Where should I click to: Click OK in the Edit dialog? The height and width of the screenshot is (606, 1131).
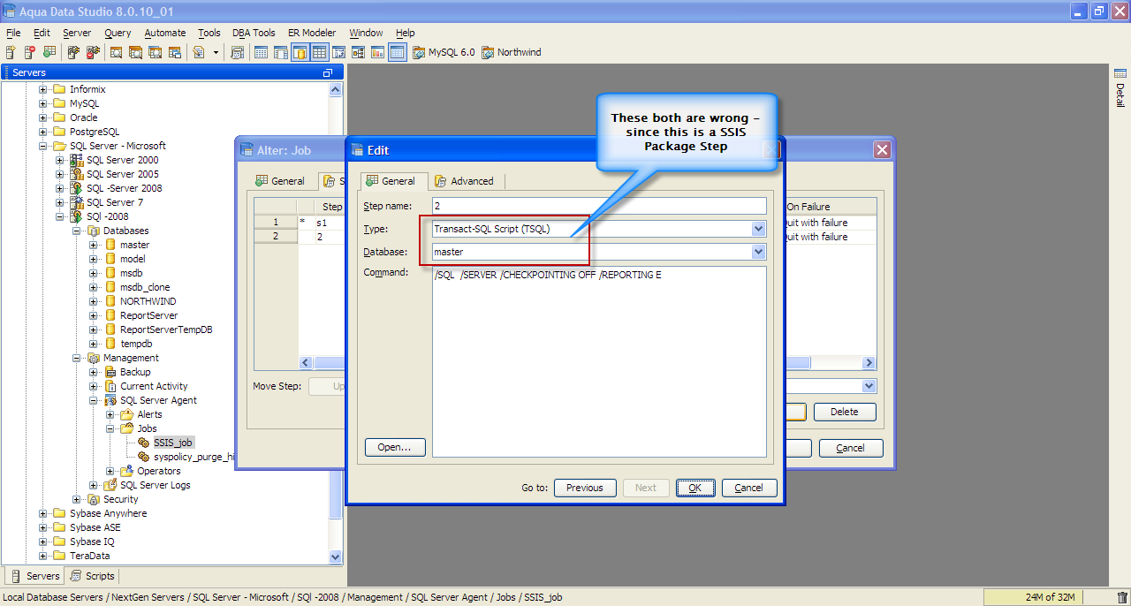pyautogui.click(x=695, y=488)
